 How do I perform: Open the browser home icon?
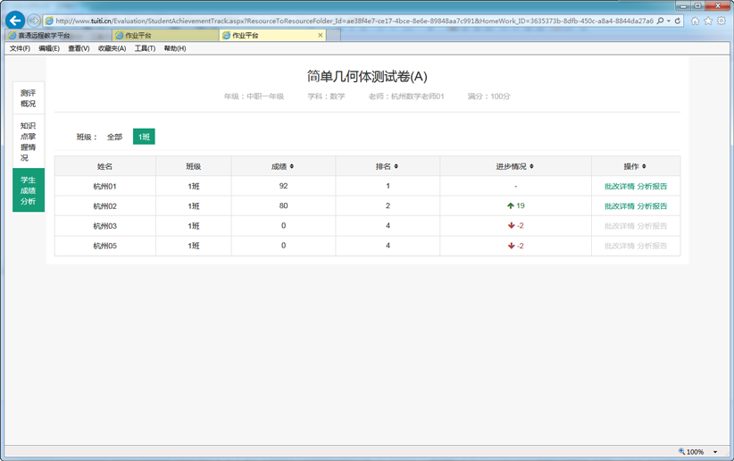(695, 21)
